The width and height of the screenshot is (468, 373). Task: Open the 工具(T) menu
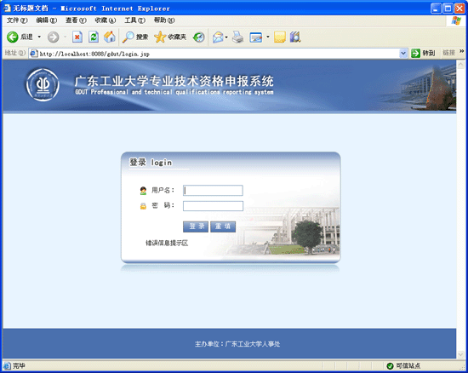coord(135,20)
